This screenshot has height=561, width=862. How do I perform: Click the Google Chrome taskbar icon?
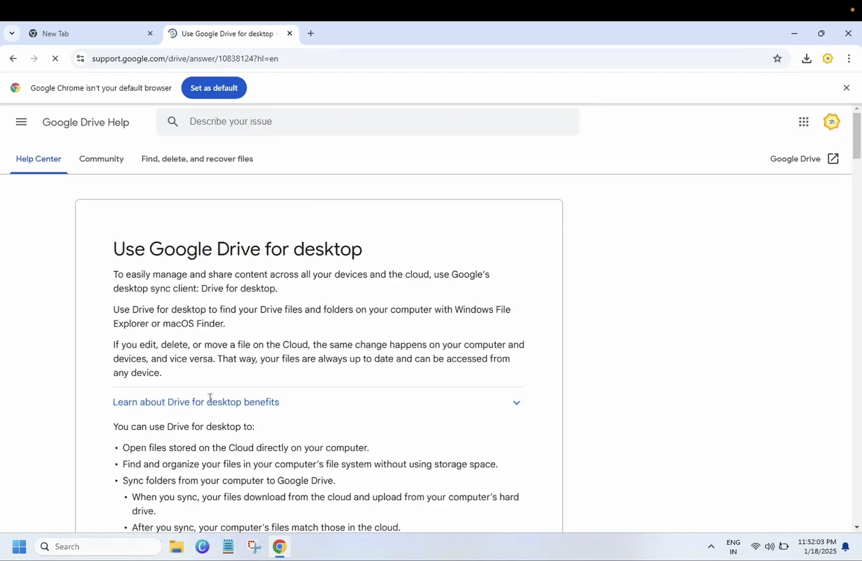click(279, 546)
